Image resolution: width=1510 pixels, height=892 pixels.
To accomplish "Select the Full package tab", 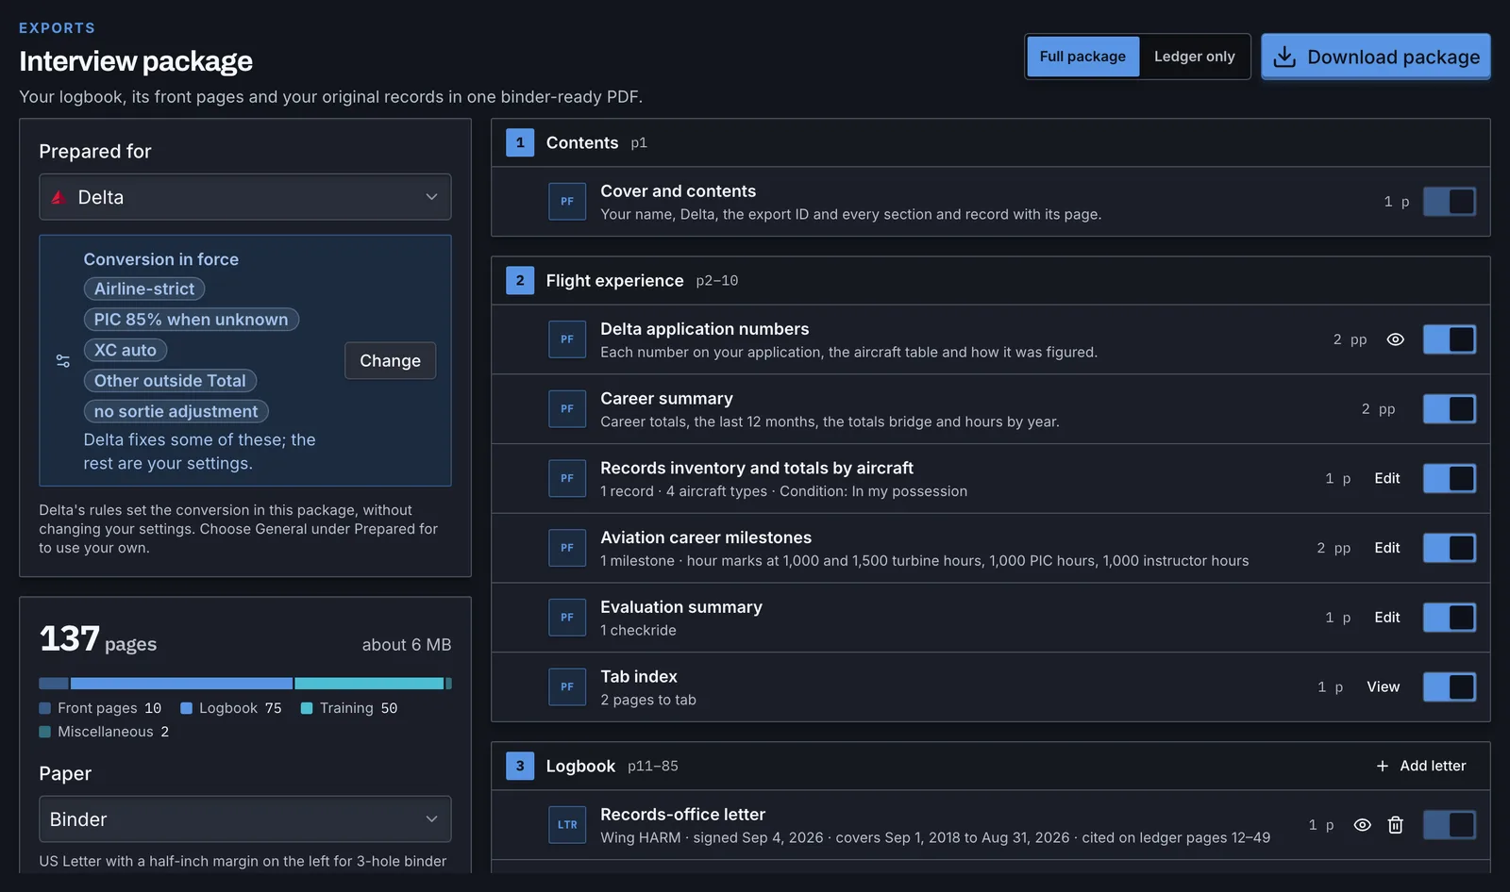I will 1082,57.
